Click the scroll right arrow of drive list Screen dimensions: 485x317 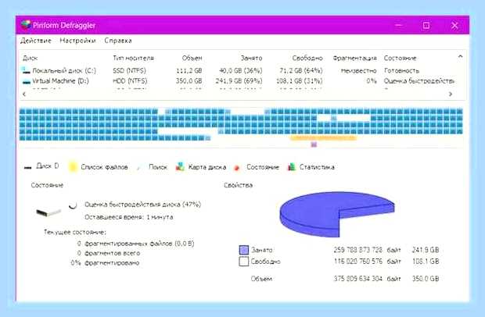tap(451, 94)
